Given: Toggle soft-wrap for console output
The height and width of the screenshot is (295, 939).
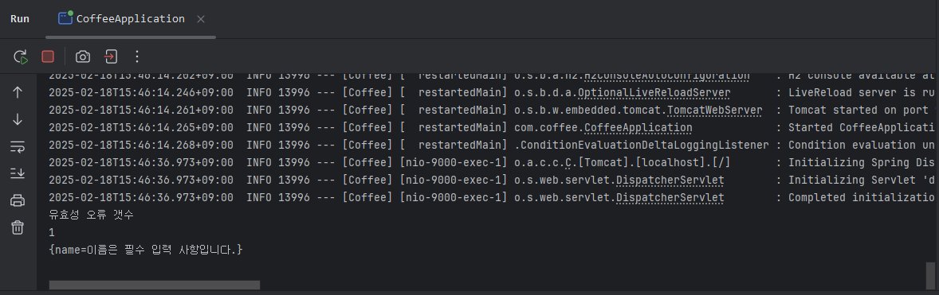Looking at the screenshot, I should pos(18,147).
